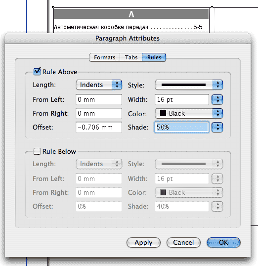Enable the Rule Below checkbox
The image size is (258, 266).
pyautogui.click(x=37, y=151)
